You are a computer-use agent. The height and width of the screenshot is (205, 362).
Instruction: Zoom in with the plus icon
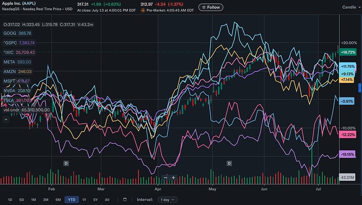point(173,178)
